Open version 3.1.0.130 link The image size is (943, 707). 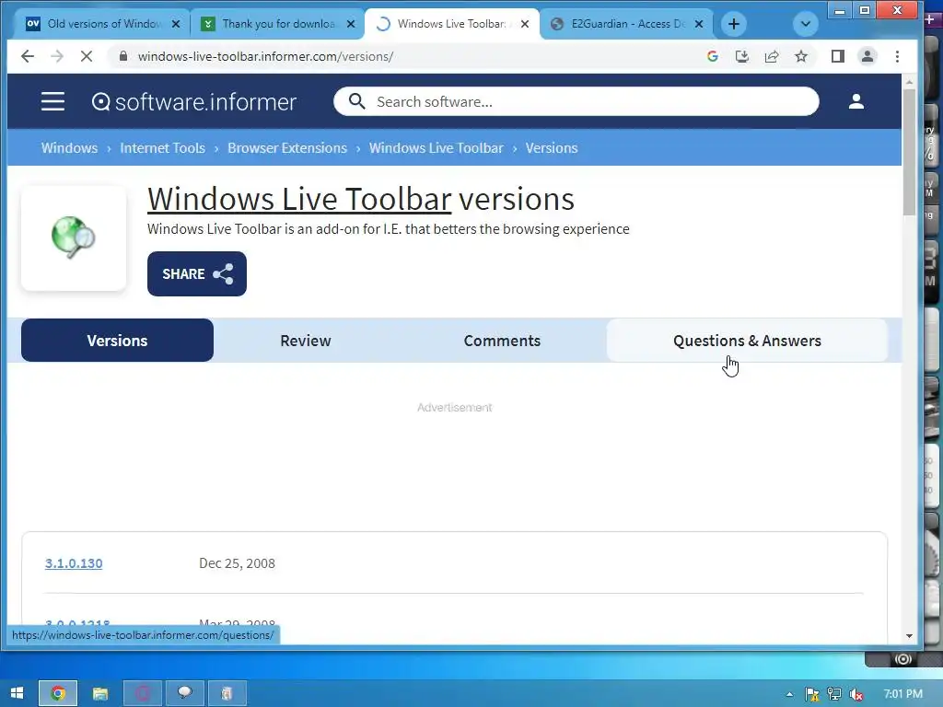74,563
